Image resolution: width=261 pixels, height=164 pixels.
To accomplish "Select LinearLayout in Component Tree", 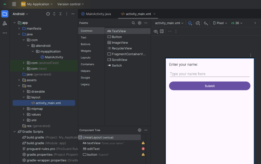I will 110,137.
